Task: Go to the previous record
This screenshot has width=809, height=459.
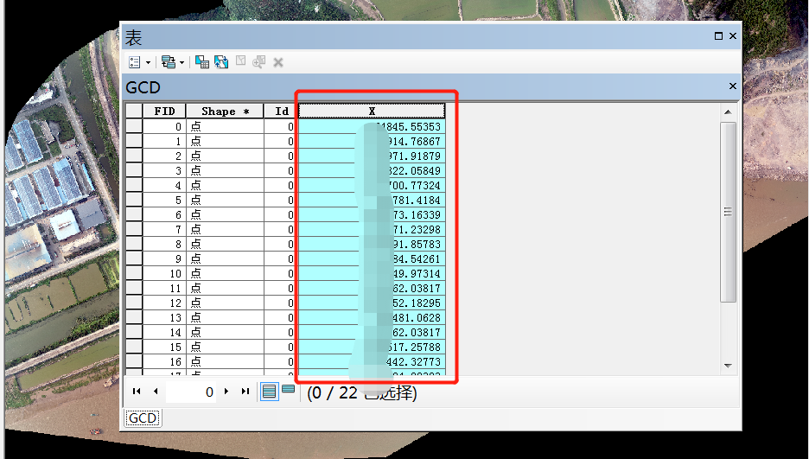Action: 156,392
